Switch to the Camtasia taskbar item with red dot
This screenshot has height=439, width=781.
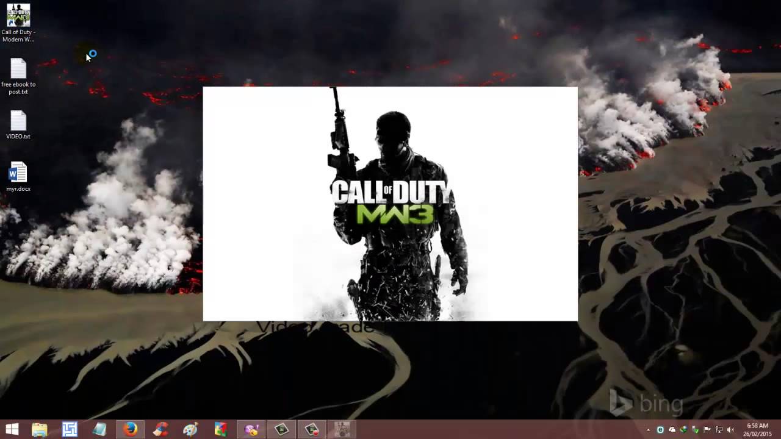click(x=312, y=429)
